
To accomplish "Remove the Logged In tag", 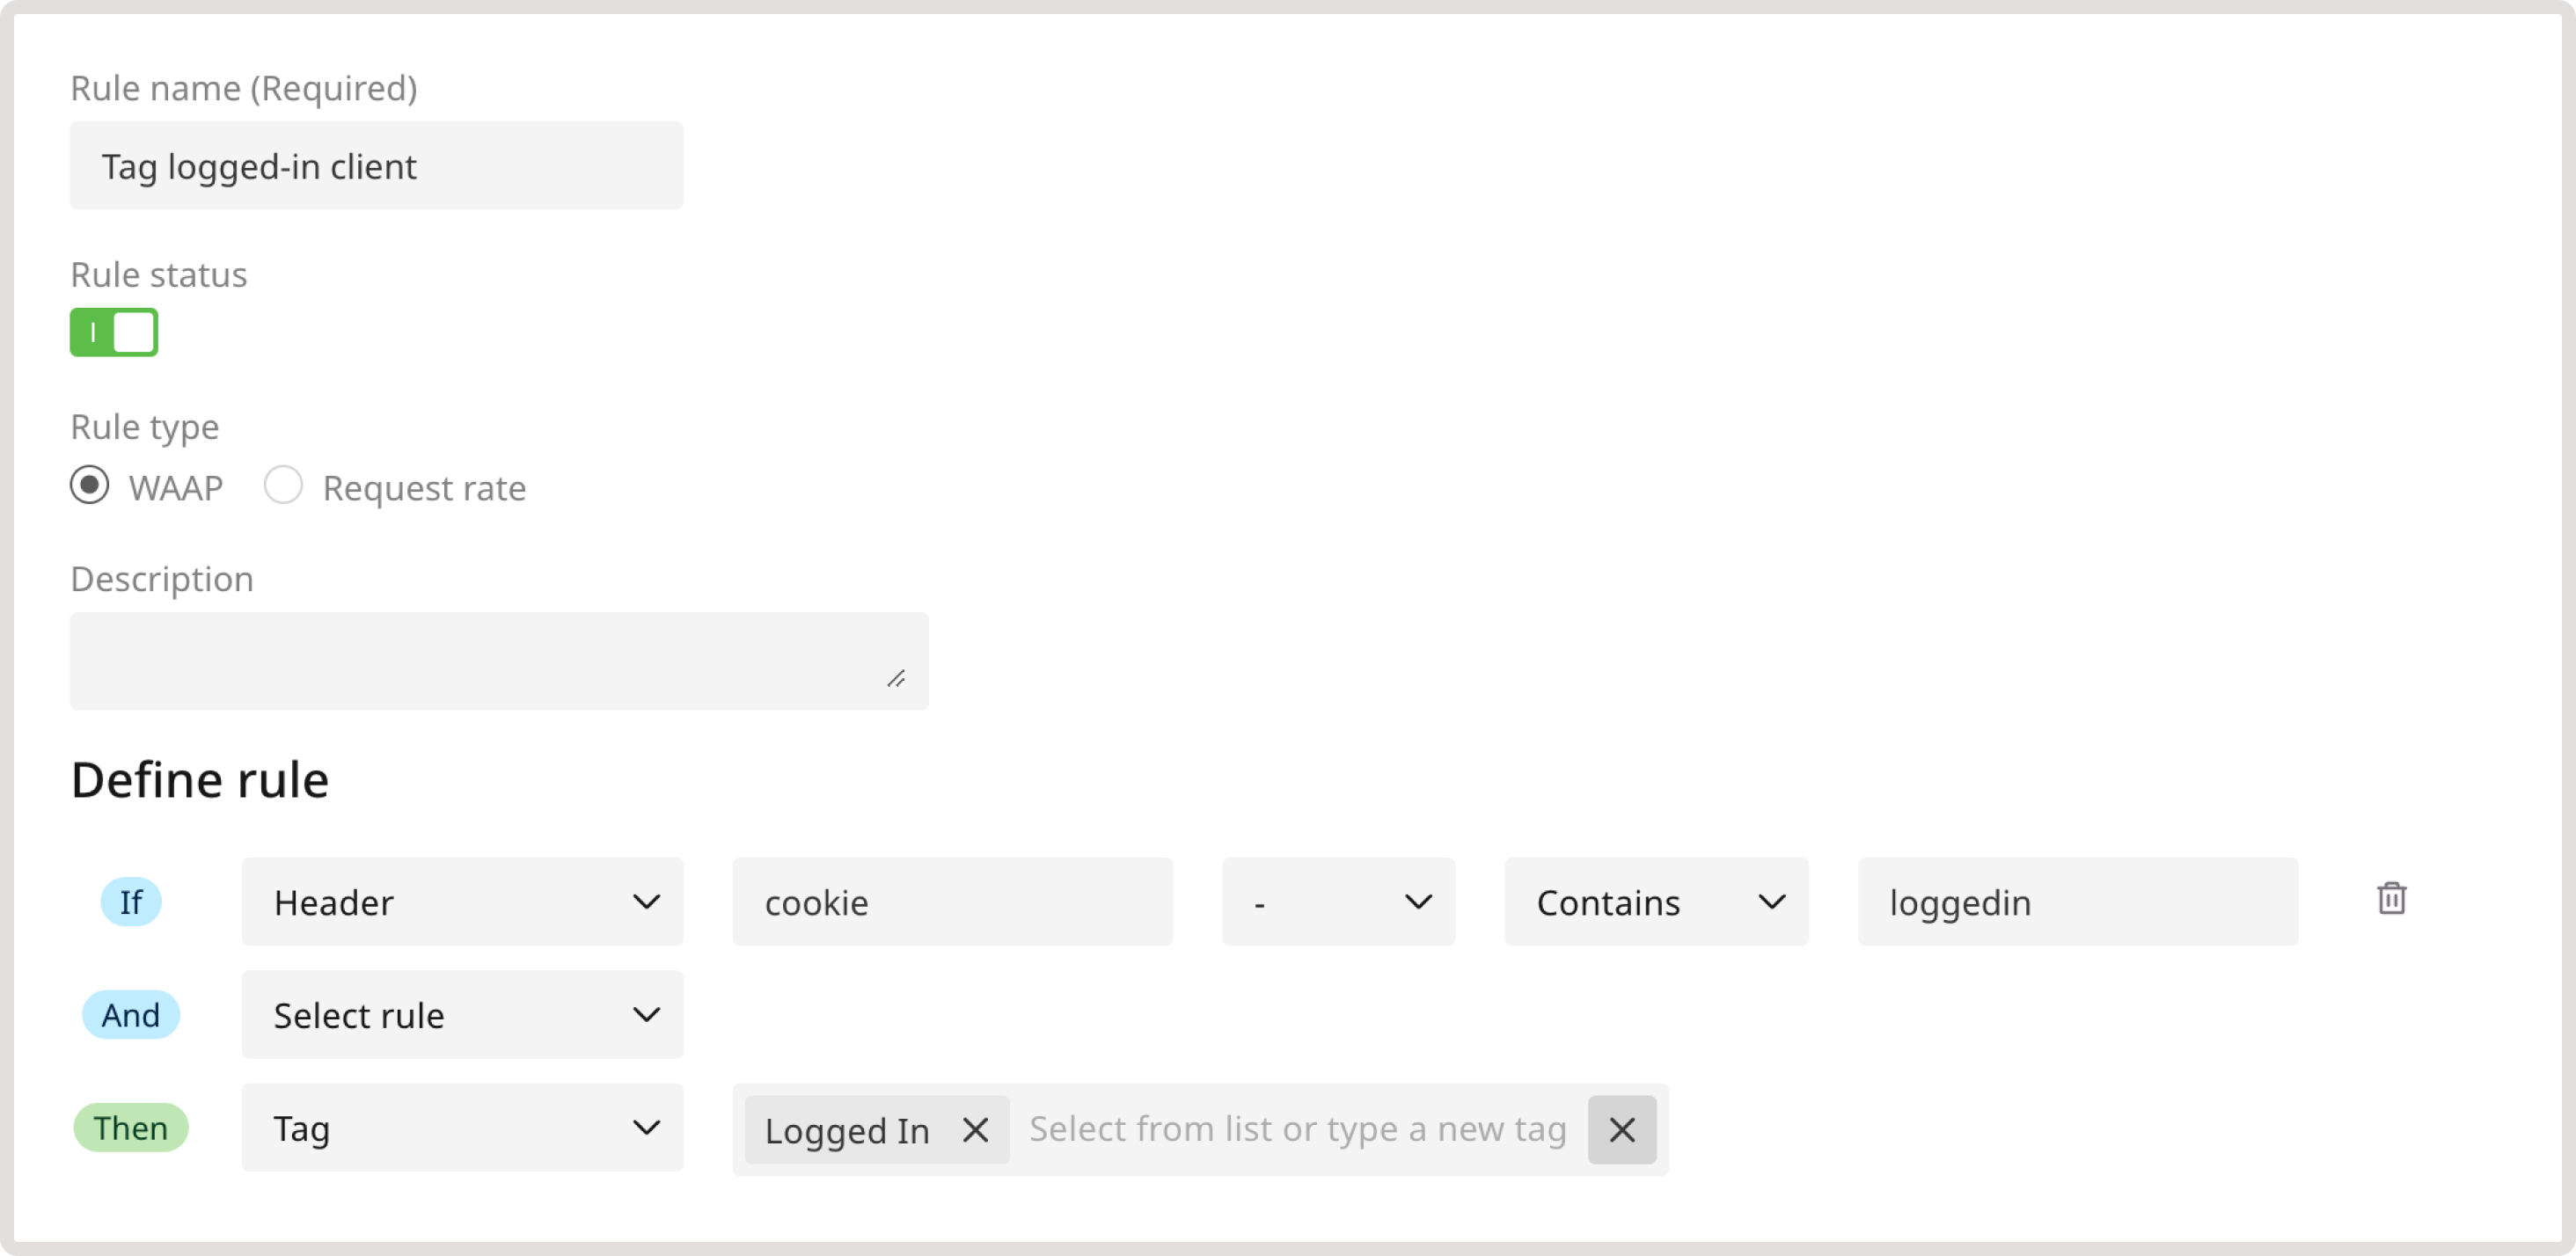I will (x=975, y=1130).
